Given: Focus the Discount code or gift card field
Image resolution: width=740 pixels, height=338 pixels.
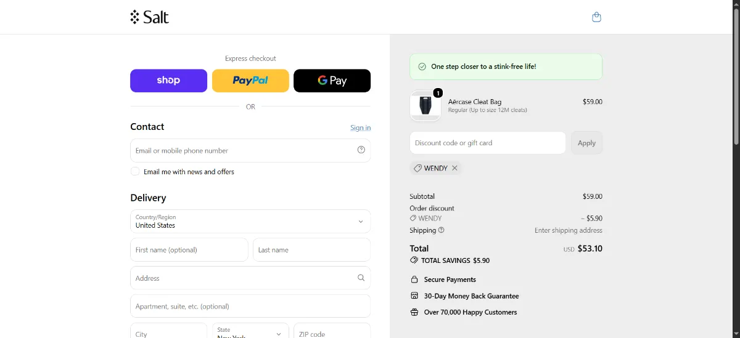Looking at the screenshot, I should tap(487, 143).
